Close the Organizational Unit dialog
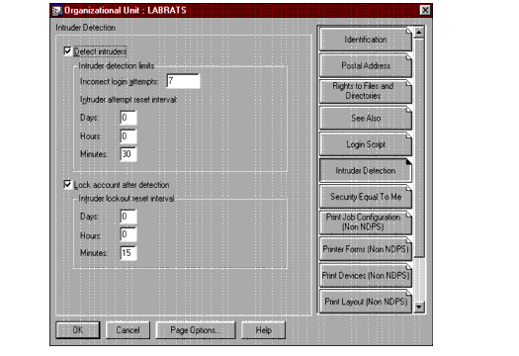The height and width of the screenshot is (356, 519). (x=425, y=10)
